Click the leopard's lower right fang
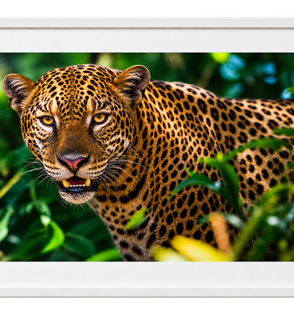This screenshot has width=294, height=318. (88, 182)
